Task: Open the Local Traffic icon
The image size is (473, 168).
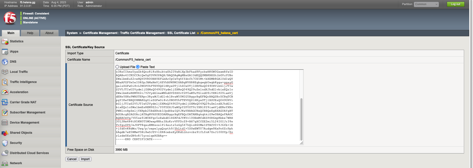Action: [5, 72]
